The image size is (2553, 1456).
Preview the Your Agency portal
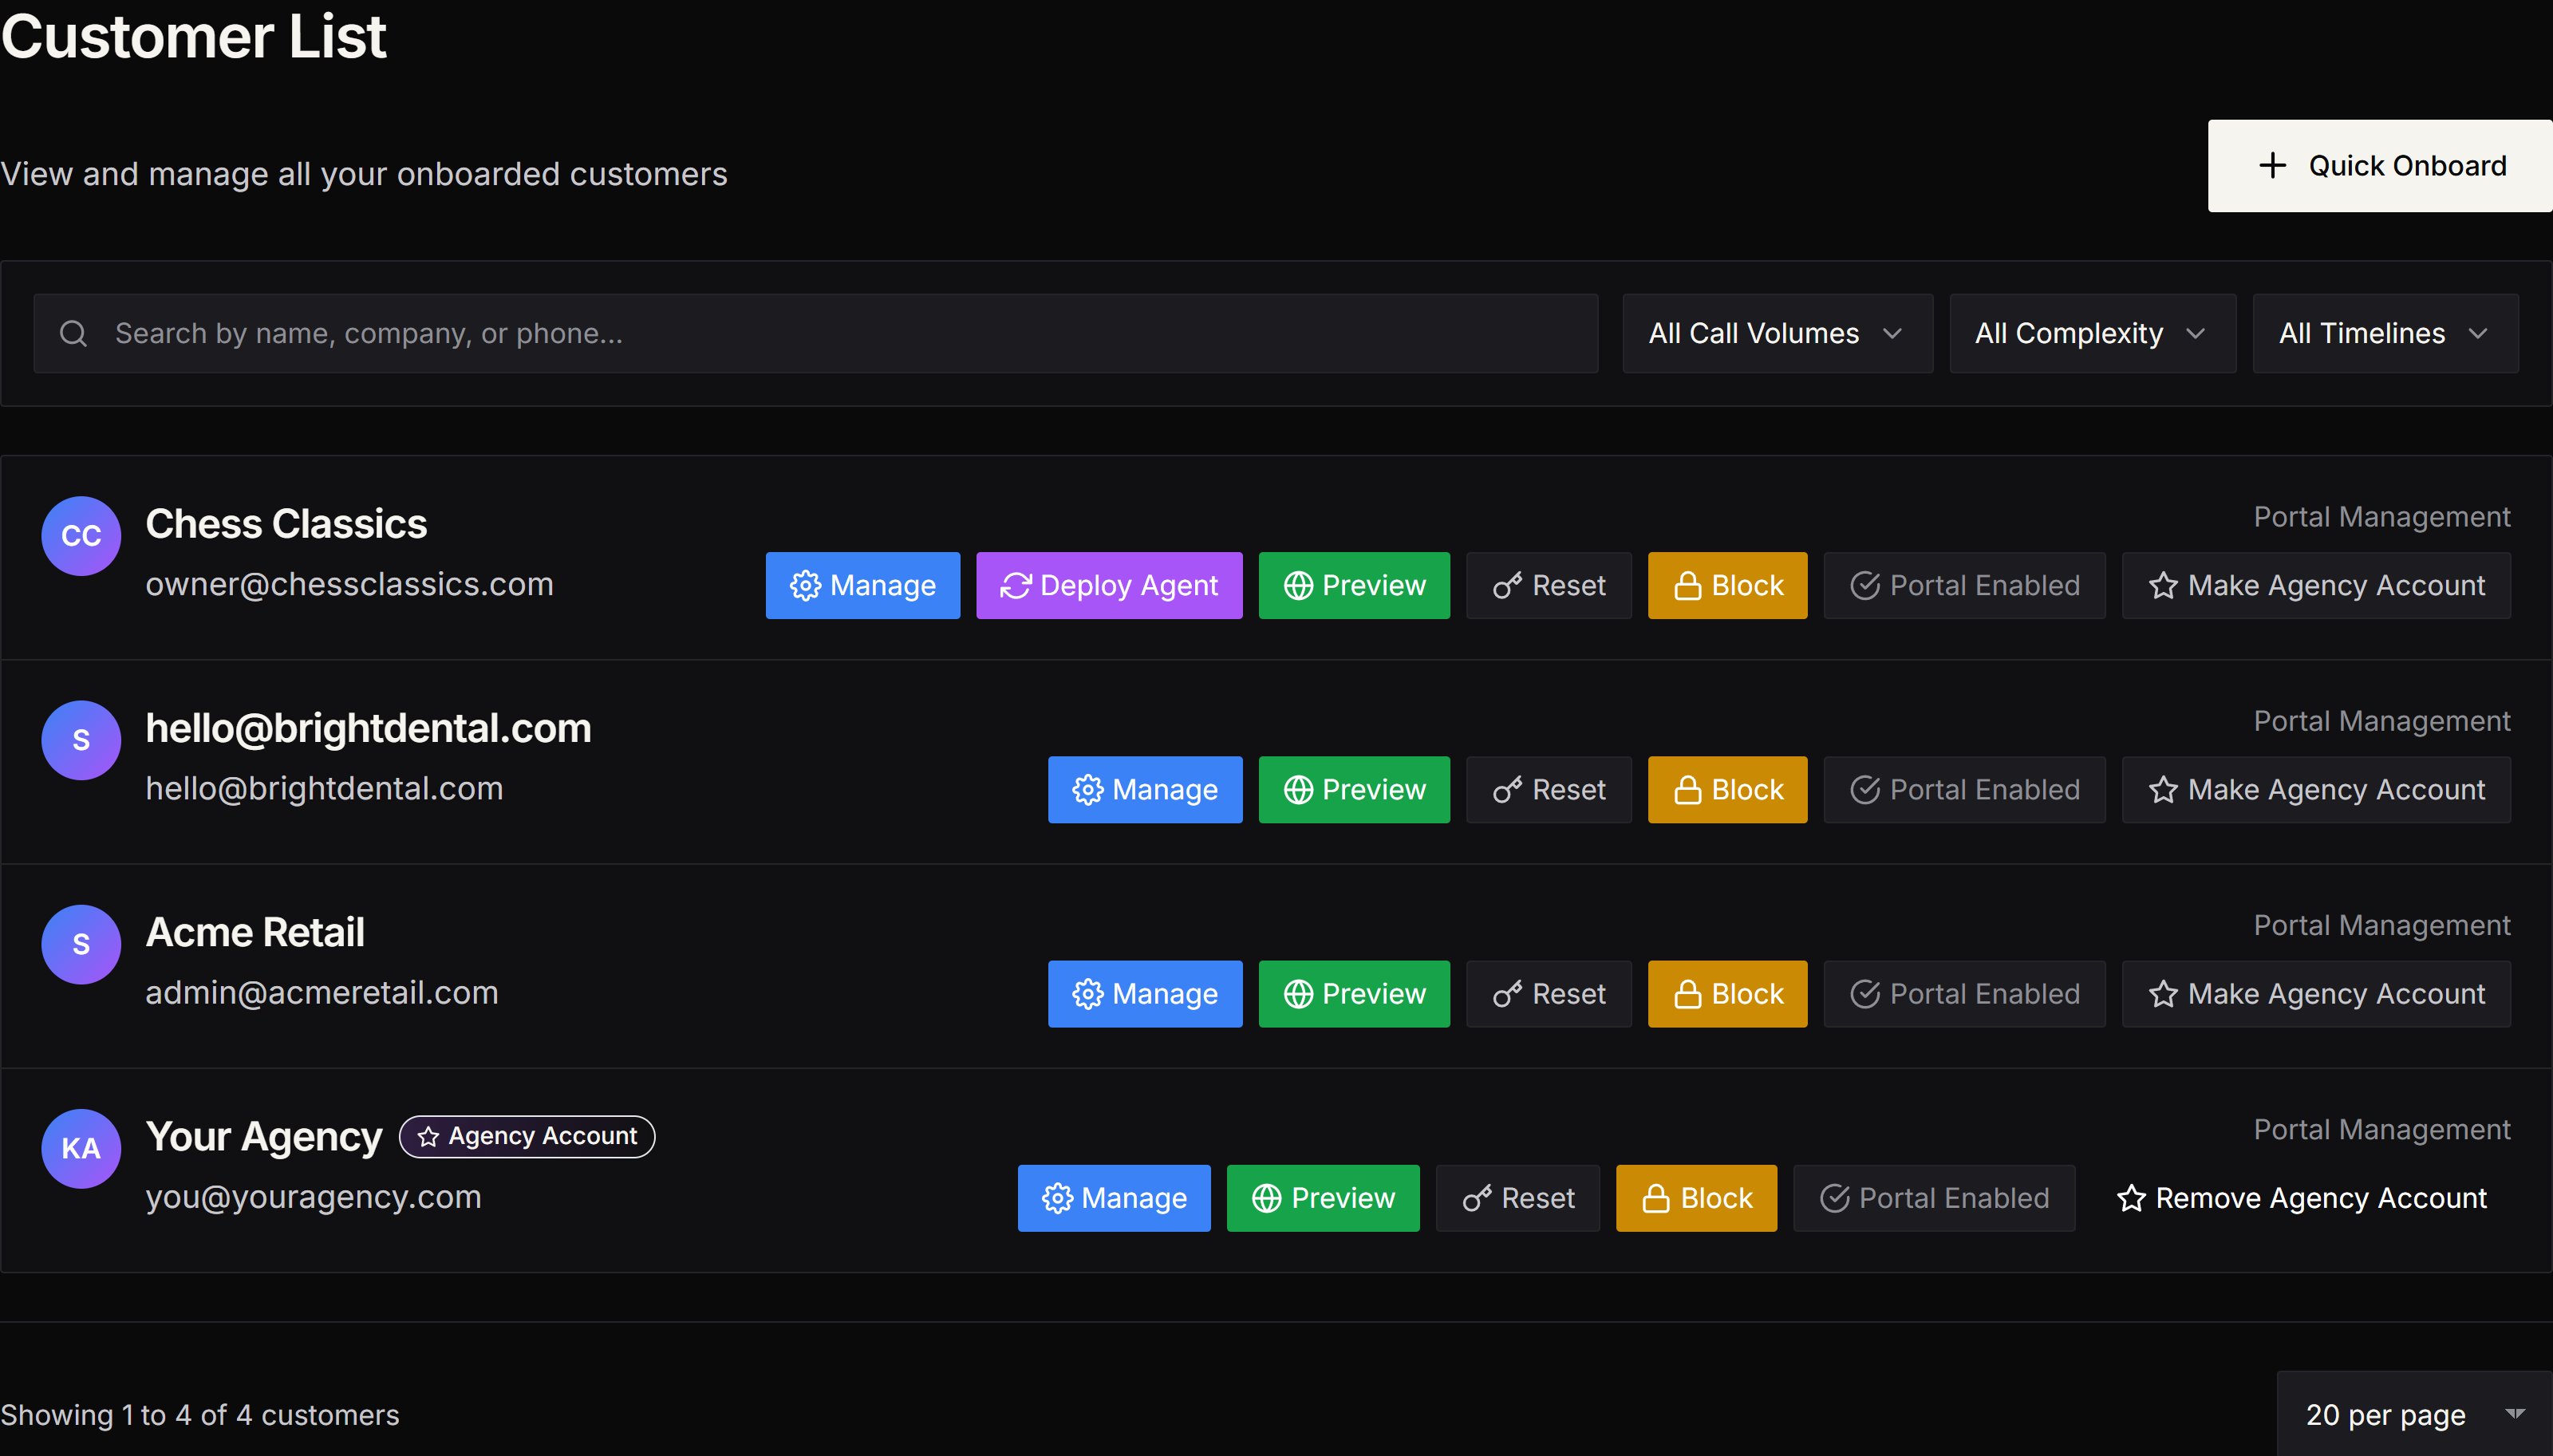click(x=1323, y=1198)
